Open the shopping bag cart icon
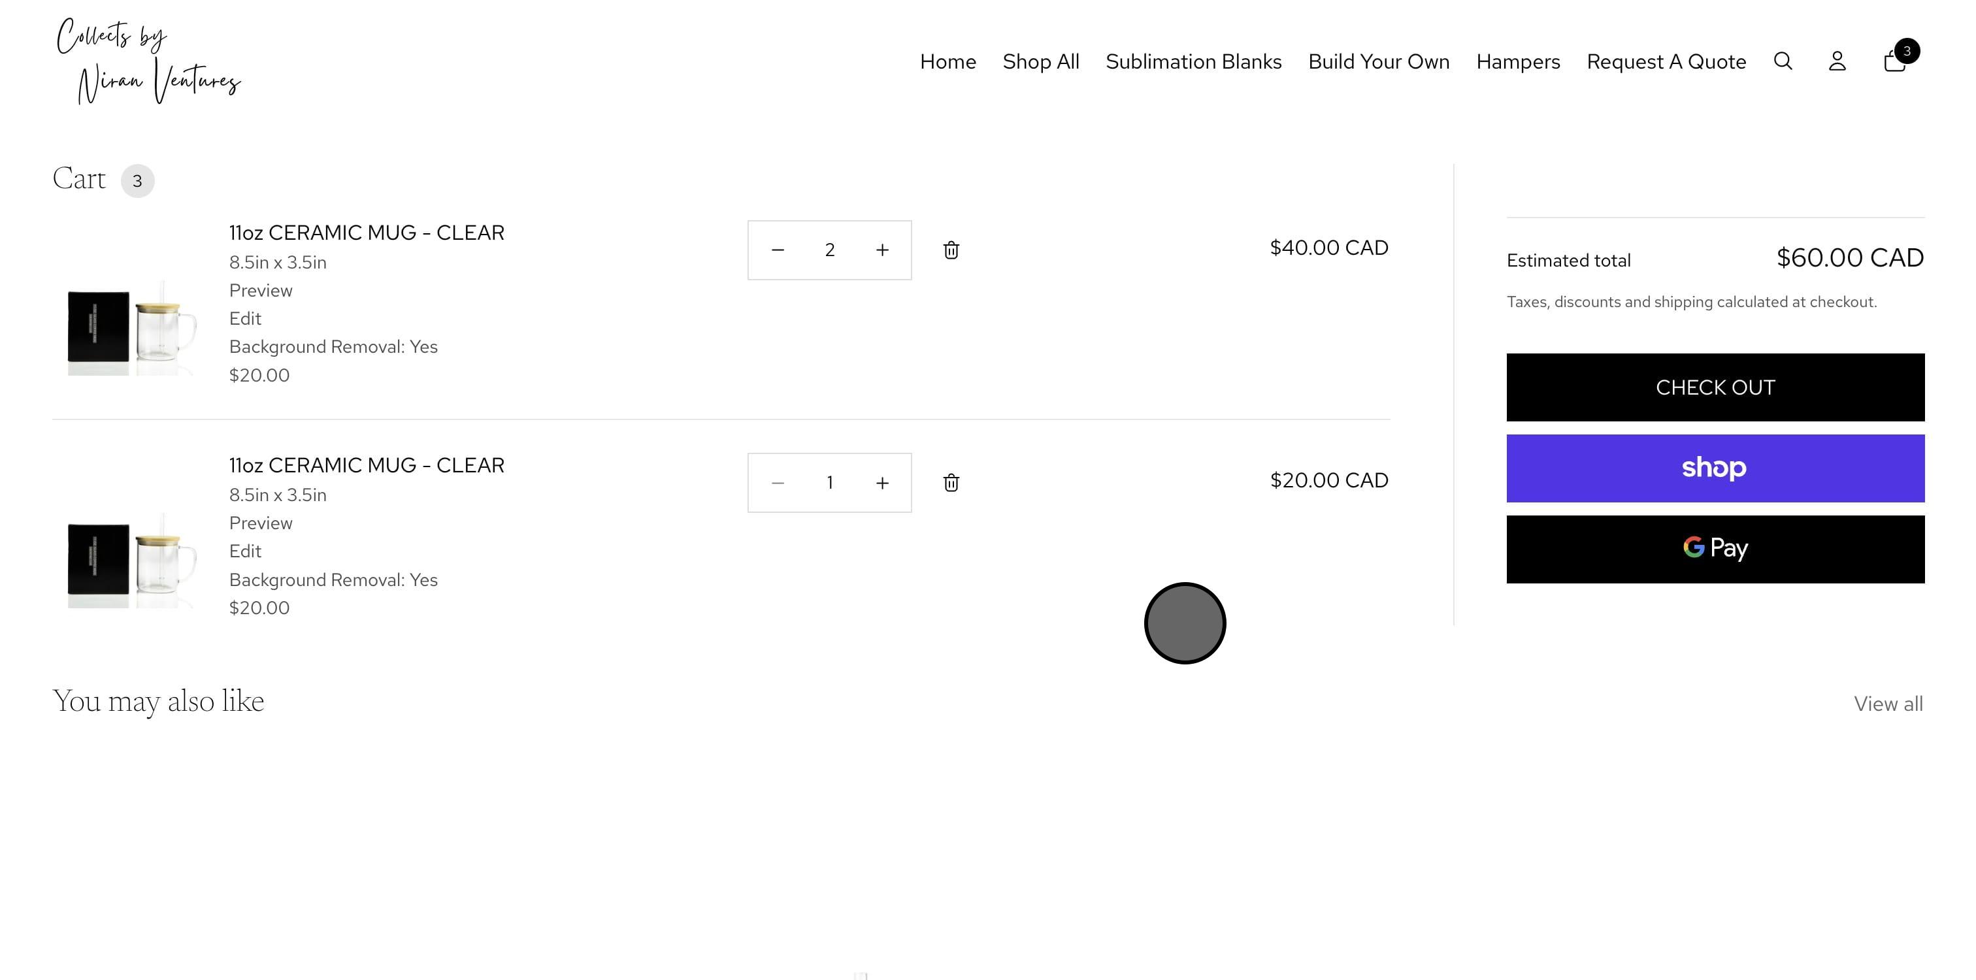 point(1895,61)
